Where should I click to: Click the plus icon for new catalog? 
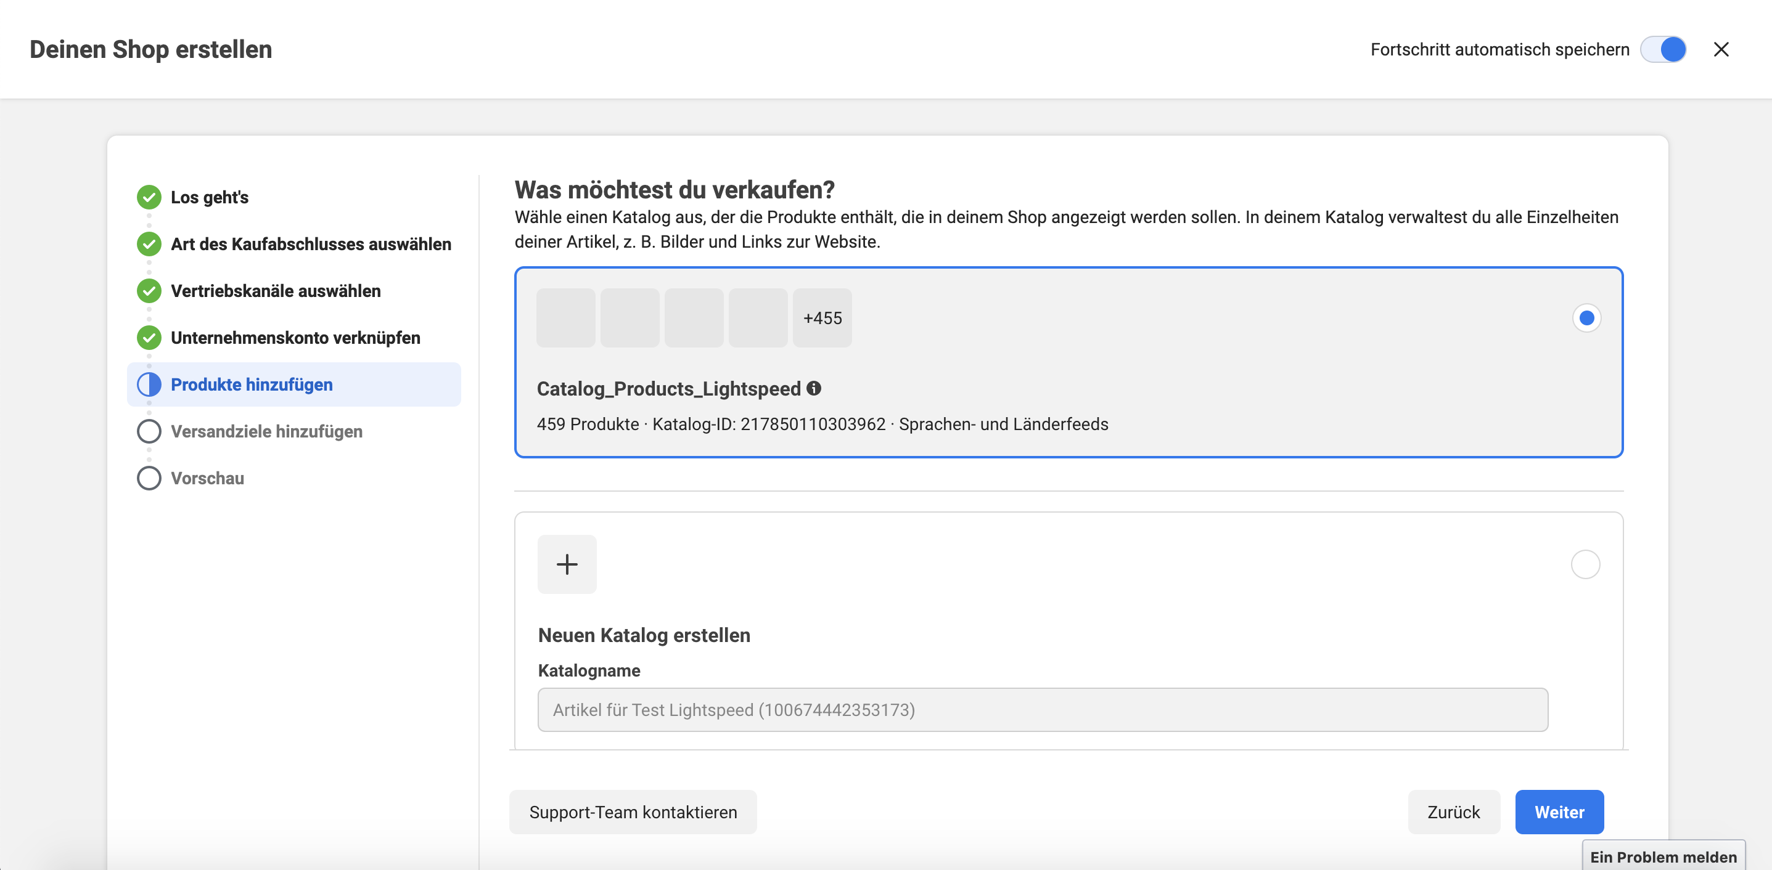pyautogui.click(x=567, y=564)
